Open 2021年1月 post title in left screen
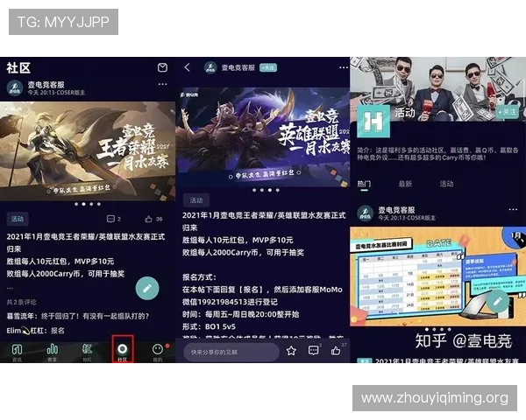Screen dimensions: 526x420 click(x=86, y=242)
